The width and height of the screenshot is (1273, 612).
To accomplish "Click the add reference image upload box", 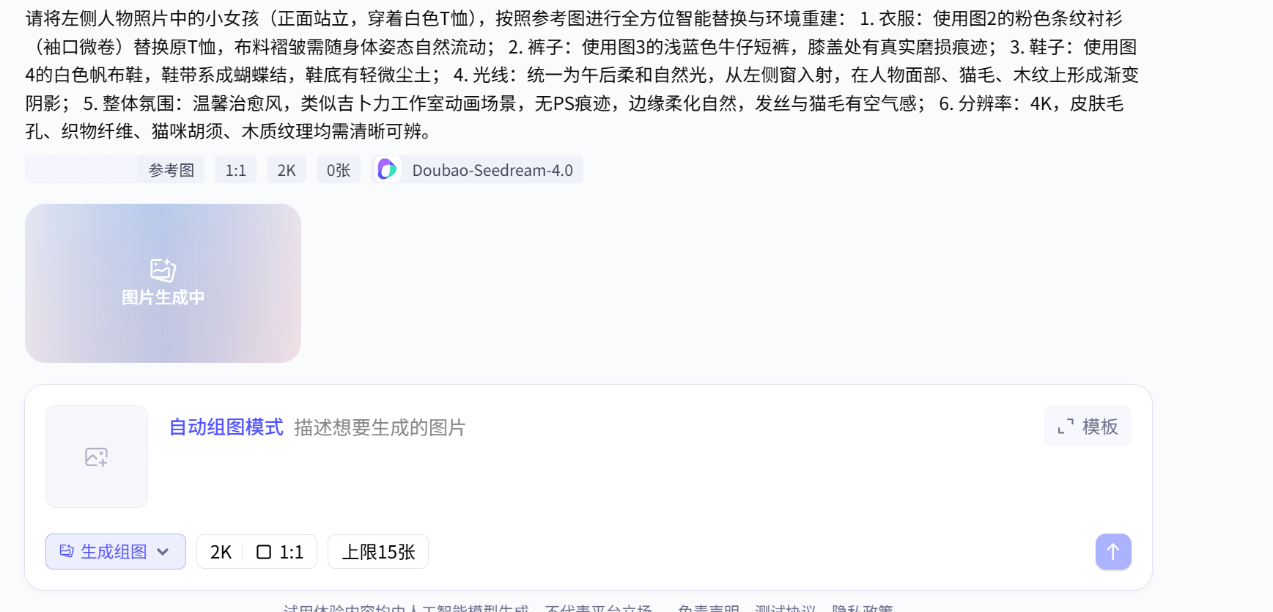I will pos(97,457).
